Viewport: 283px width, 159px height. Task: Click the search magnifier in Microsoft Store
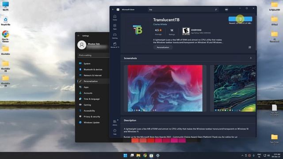pyautogui.click(x=216, y=9)
